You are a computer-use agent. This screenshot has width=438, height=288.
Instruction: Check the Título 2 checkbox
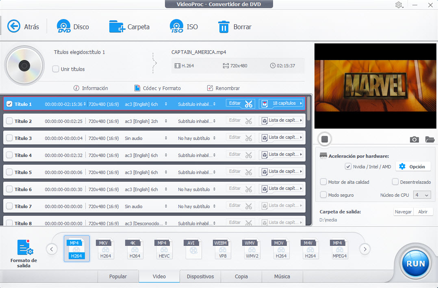coord(9,121)
